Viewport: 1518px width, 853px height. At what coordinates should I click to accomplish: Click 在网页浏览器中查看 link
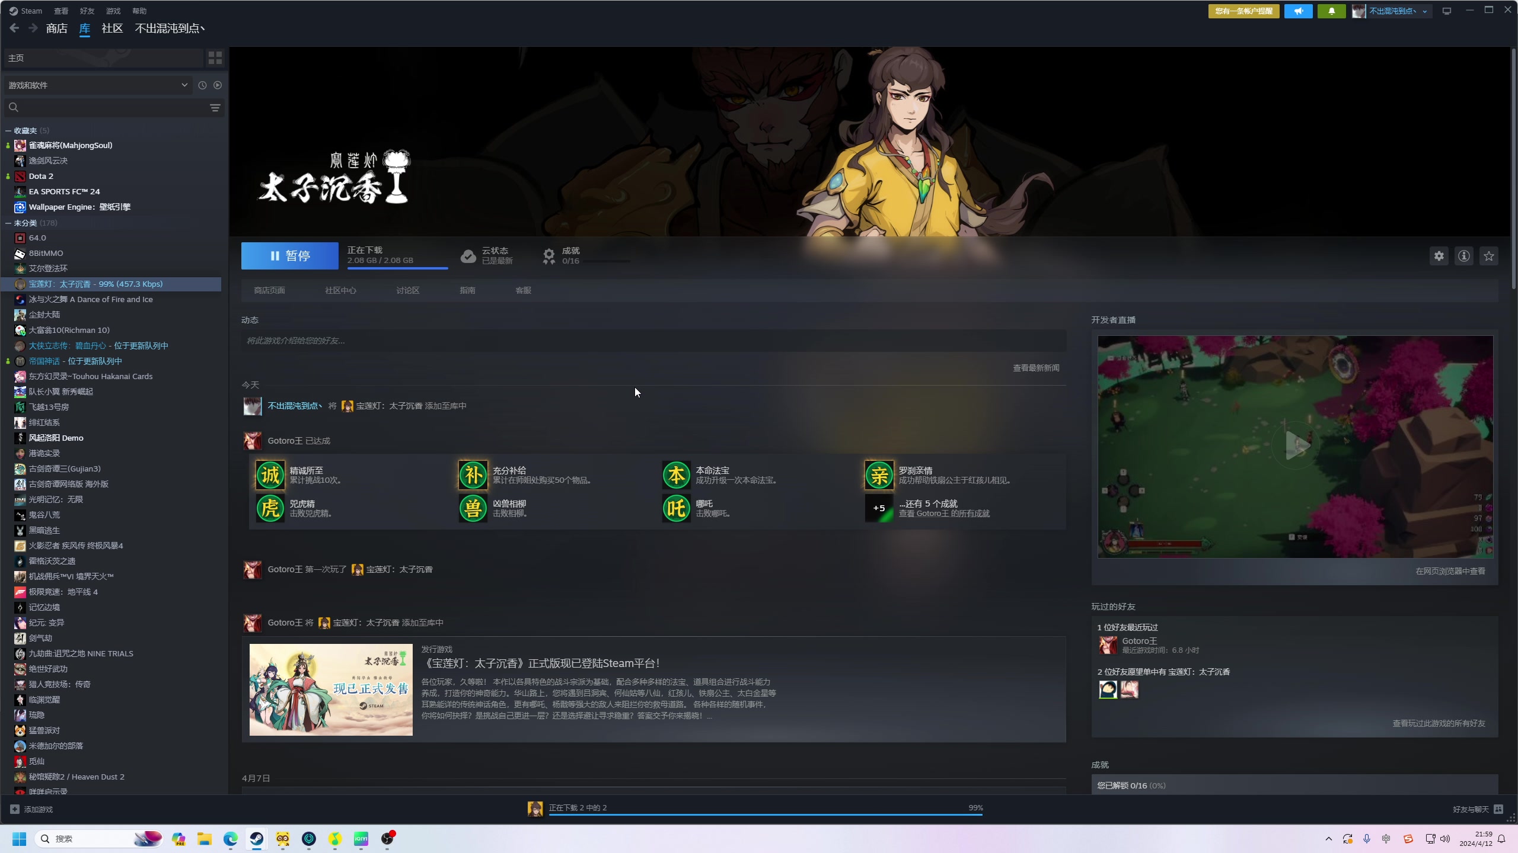pos(1450,571)
